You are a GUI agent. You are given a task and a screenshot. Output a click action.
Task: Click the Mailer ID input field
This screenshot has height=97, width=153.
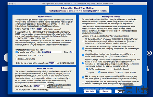click(39, 86)
